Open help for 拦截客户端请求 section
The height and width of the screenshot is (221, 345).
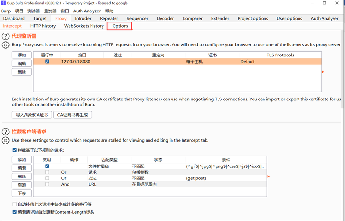(5, 132)
